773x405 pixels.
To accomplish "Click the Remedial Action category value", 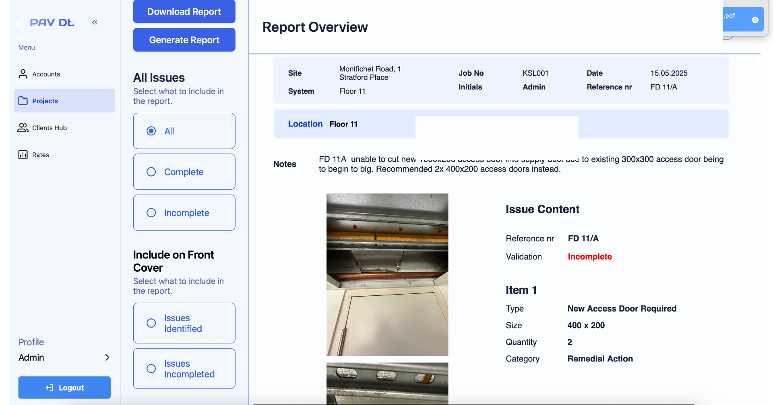I will (600, 359).
